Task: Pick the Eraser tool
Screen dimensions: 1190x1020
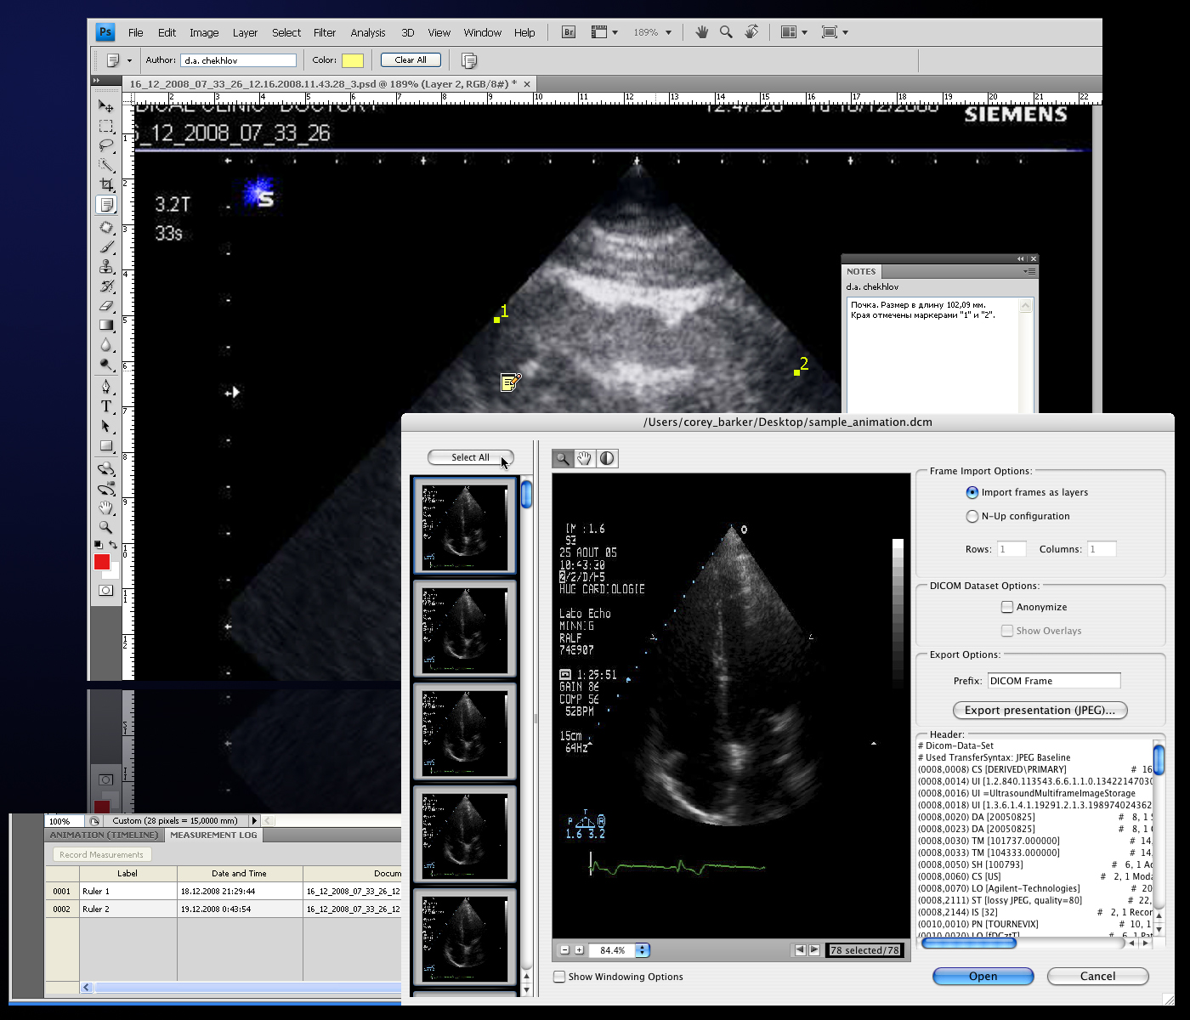Action: tap(106, 305)
